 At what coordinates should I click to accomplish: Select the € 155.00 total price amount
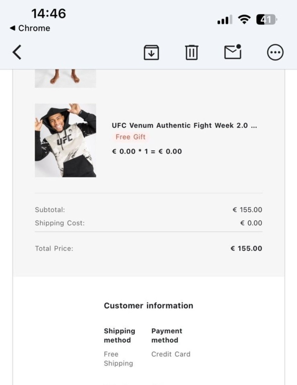(246, 249)
